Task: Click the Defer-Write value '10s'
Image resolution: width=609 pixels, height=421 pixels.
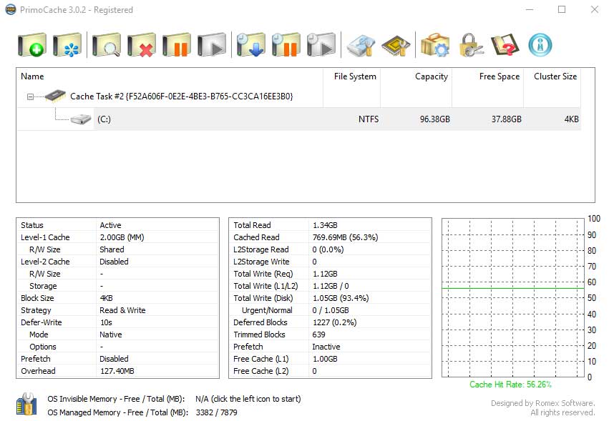Action: tap(106, 322)
